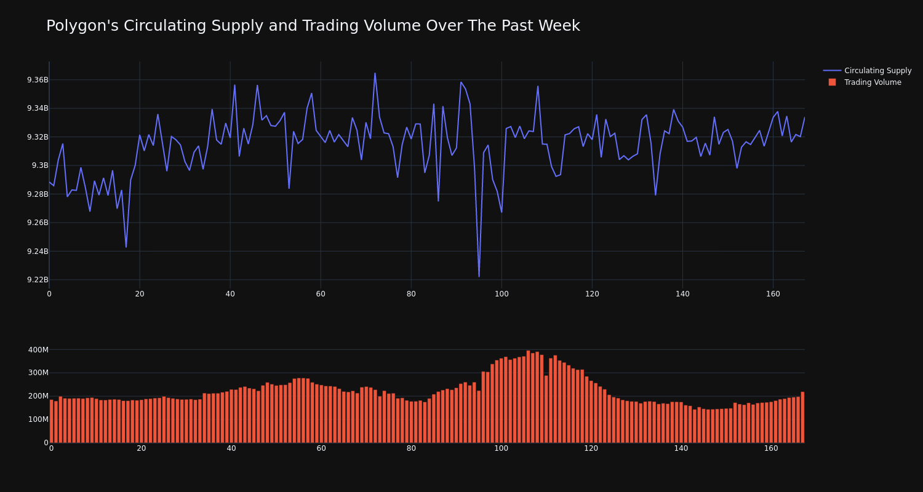Click x-axis tick 140 under supply chart
This screenshot has height=492, width=923.
[682, 294]
